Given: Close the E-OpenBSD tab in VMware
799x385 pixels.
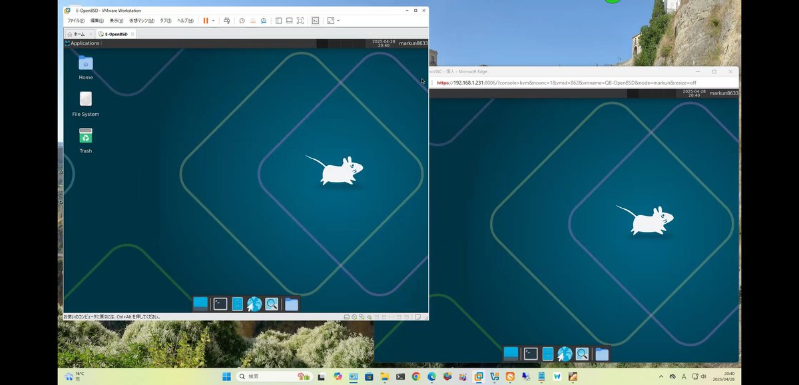Looking at the screenshot, I should pos(133,34).
